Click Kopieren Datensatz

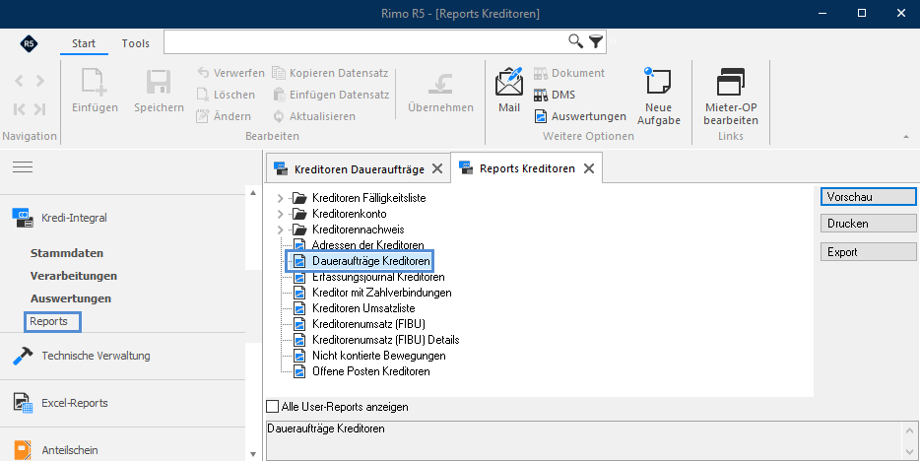pyautogui.click(x=330, y=73)
